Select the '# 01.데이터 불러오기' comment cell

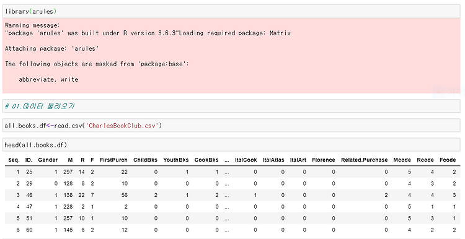(x=231, y=106)
